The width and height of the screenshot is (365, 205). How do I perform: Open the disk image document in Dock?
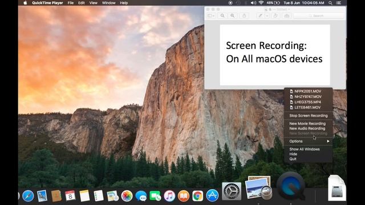pos(337,188)
